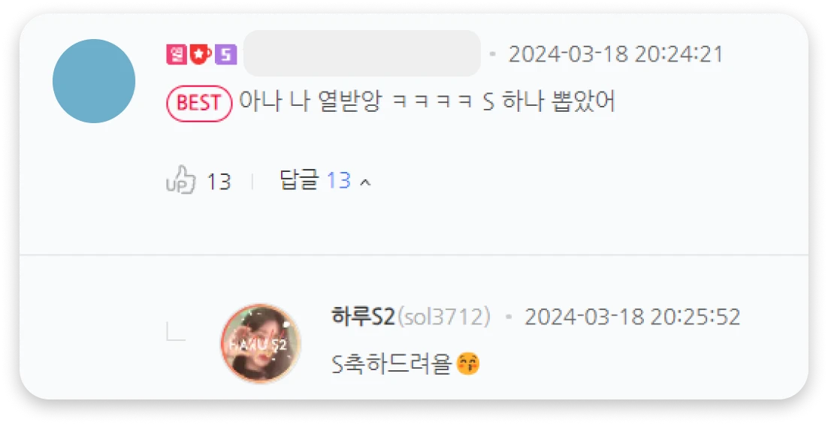Click the reply indent arrow icon
This screenshot has height=425, width=828.
coord(176,332)
